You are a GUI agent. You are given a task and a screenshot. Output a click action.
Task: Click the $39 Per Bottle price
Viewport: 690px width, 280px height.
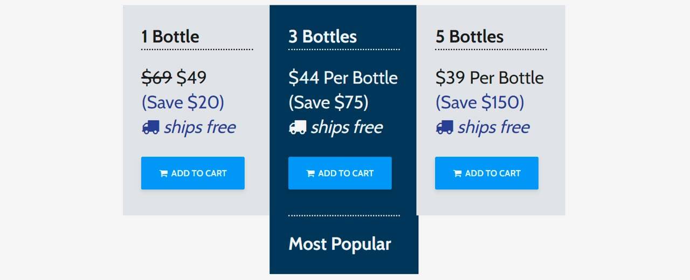pyautogui.click(x=489, y=78)
